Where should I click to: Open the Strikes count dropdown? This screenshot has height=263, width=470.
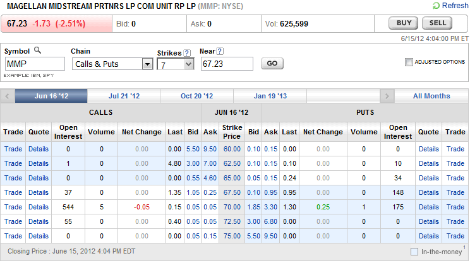click(x=176, y=64)
